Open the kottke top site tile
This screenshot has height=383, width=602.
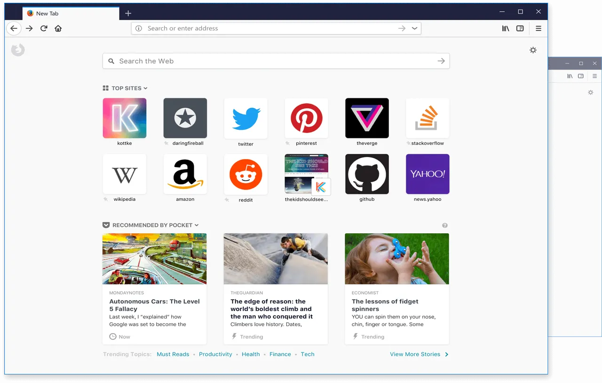[125, 118]
